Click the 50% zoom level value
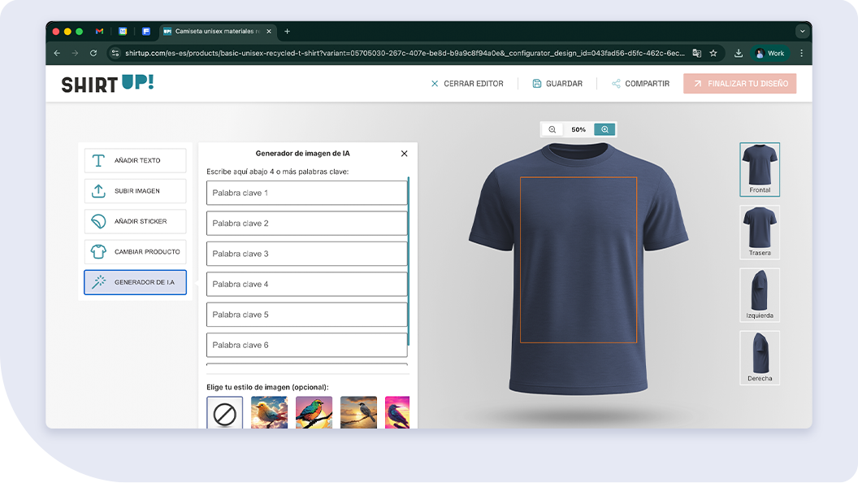This screenshot has width=858, height=483. coord(578,130)
